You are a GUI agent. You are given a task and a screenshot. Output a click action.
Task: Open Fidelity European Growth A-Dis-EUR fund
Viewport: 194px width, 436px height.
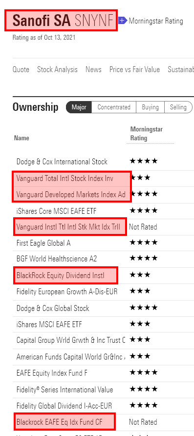point(67,292)
